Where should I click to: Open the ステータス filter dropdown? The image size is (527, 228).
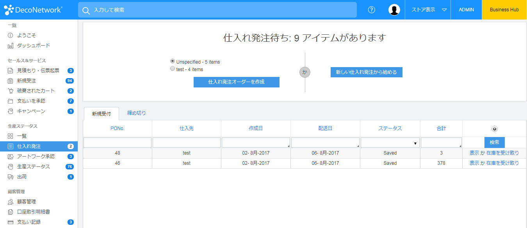pos(390,143)
